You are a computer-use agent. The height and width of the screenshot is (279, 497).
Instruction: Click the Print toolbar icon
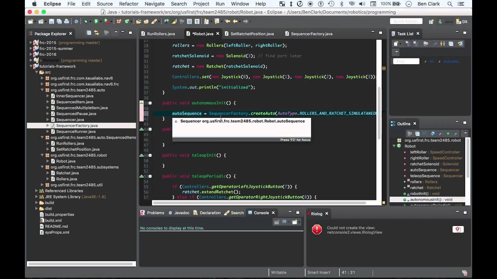(x=66, y=22)
